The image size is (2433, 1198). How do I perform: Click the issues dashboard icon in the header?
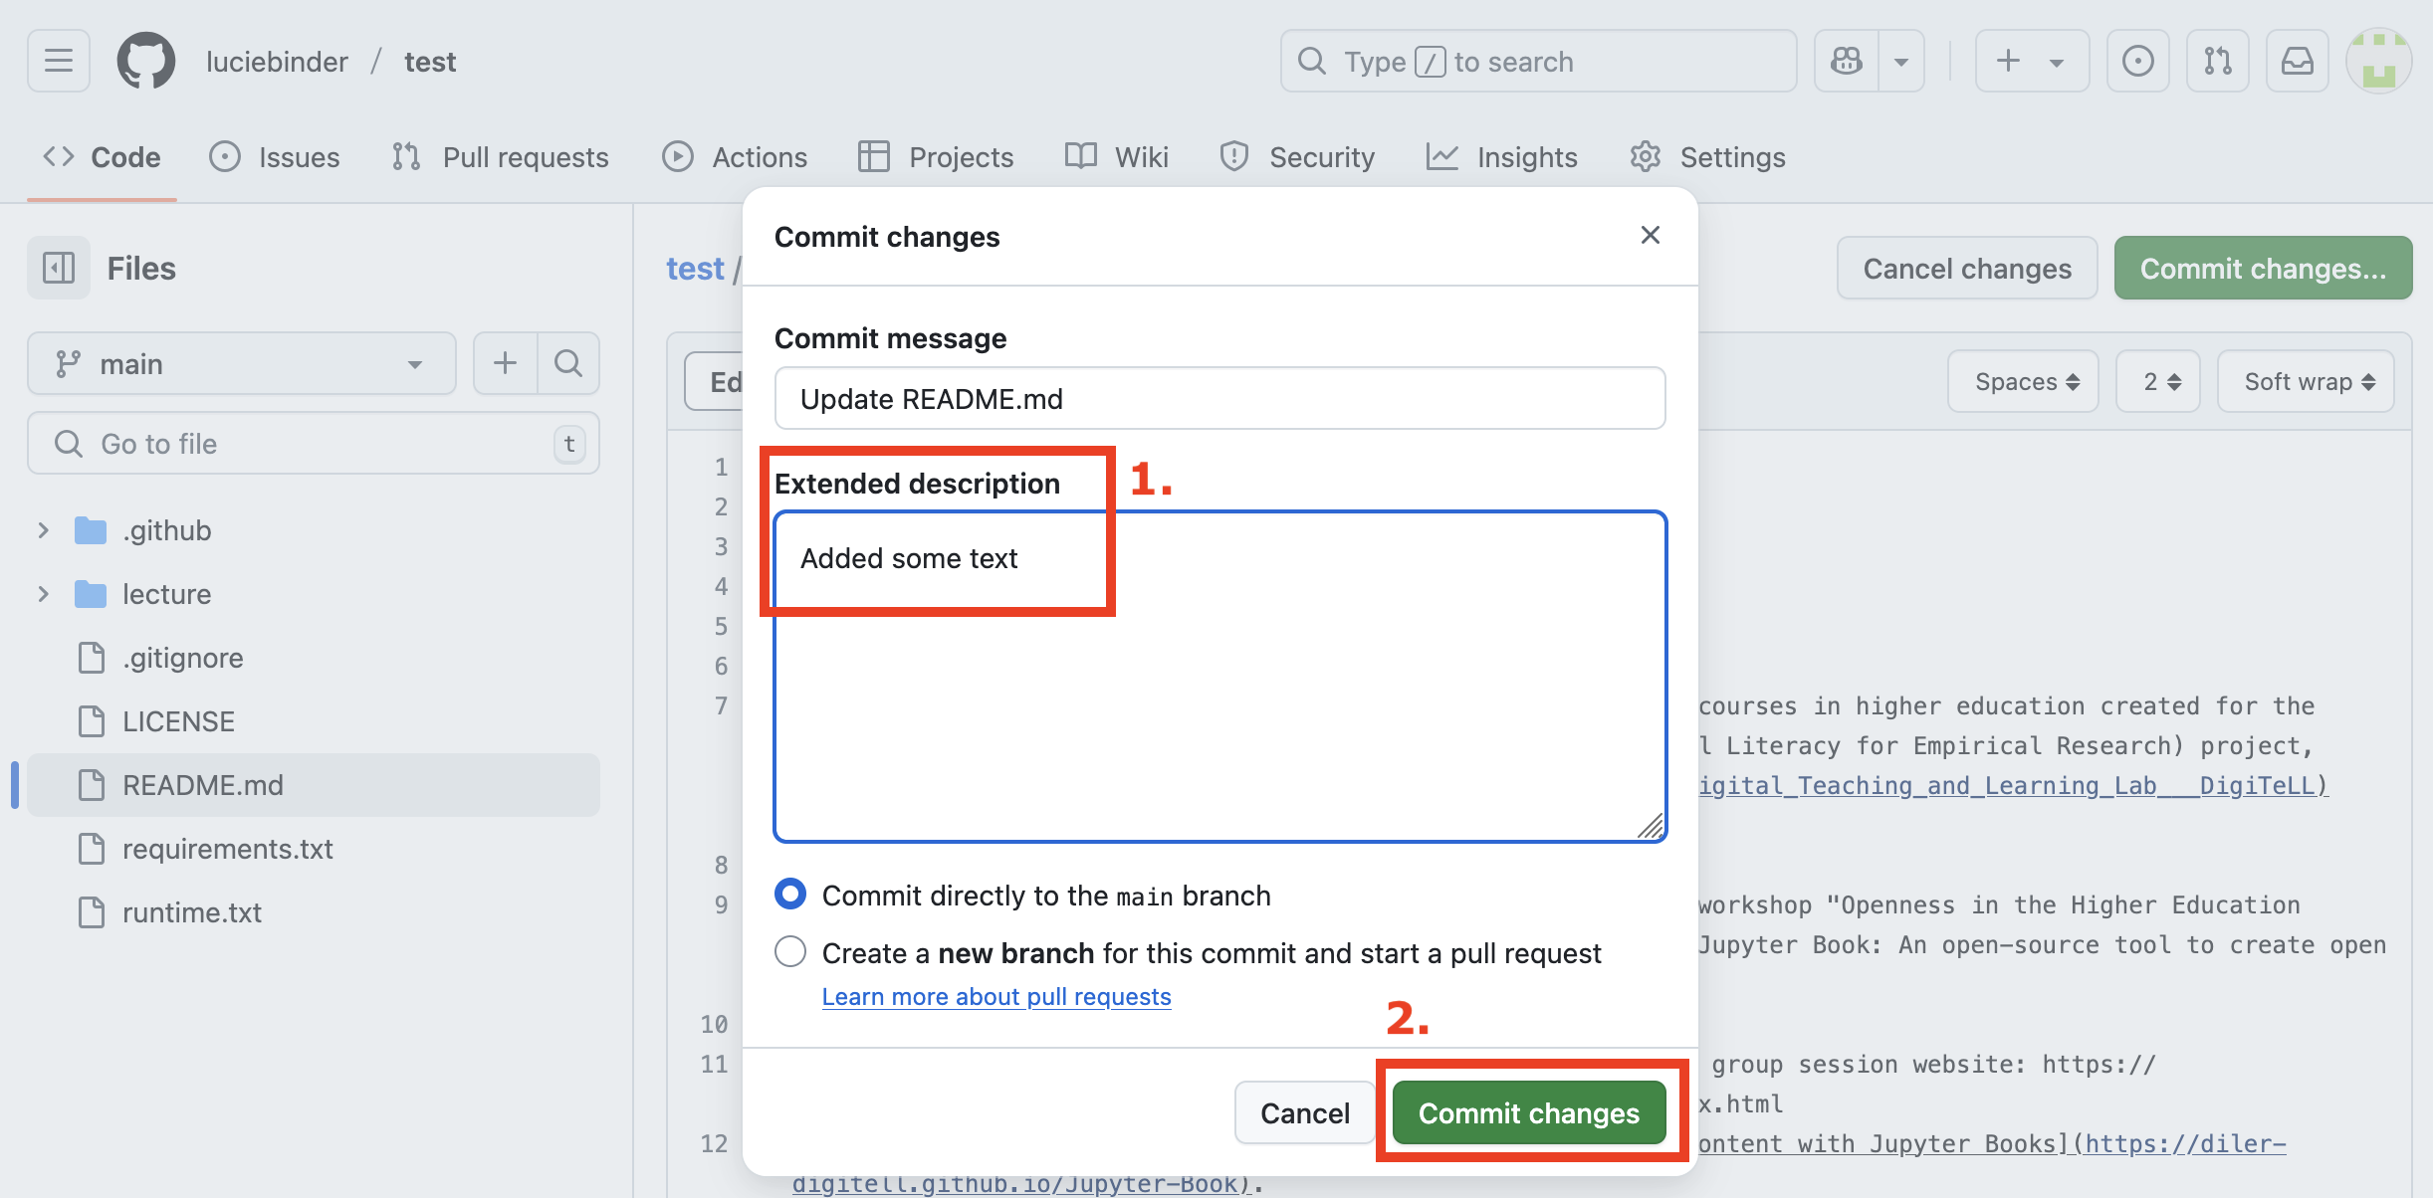coord(2138,61)
